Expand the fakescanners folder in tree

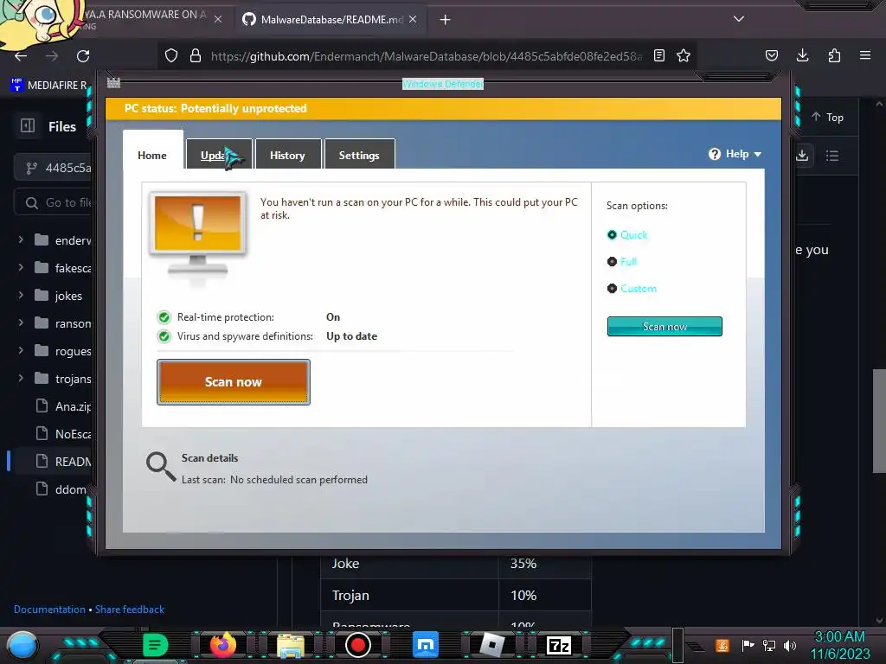(21, 268)
